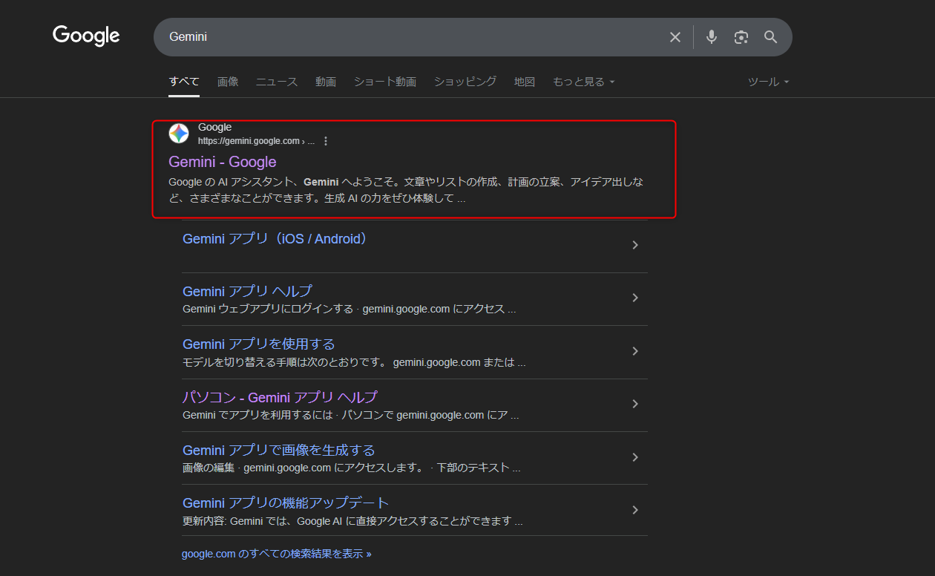Open the three-dot options beside the result URL
Image resolution: width=935 pixels, height=576 pixels.
326,140
